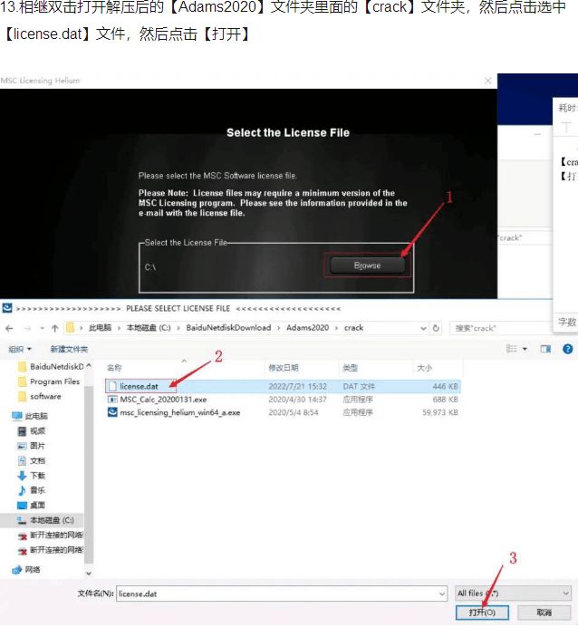Open recent locations dropdown arrow
Image resolution: width=578 pixels, height=637 pixels.
[42, 328]
